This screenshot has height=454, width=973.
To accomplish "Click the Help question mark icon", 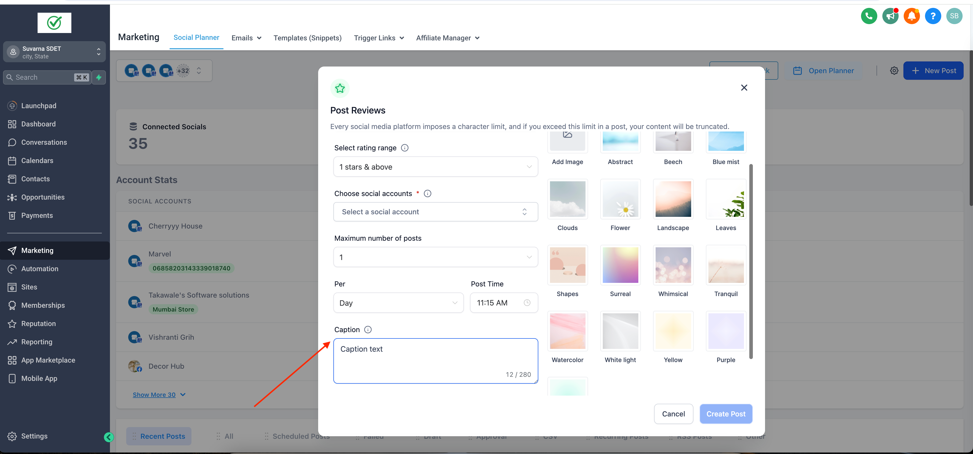I will click(933, 15).
